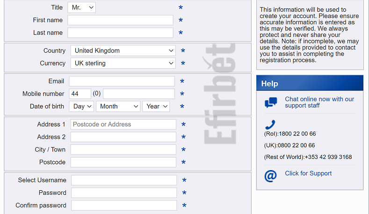Click the Mobile number label
This screenshot has width=369, height=214.
pos(43,94)
